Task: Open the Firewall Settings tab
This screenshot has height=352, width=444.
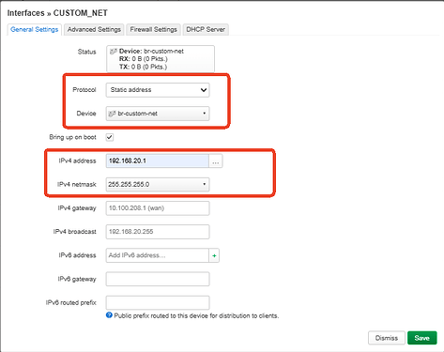Action: (x=154, y=29)
